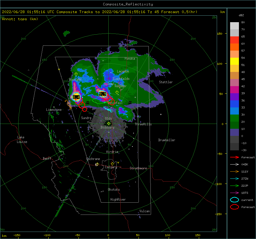The height and width of the screenshot is (239, 256).
Task: Click the Lacombe label
Action: click(x=123, y=71)
